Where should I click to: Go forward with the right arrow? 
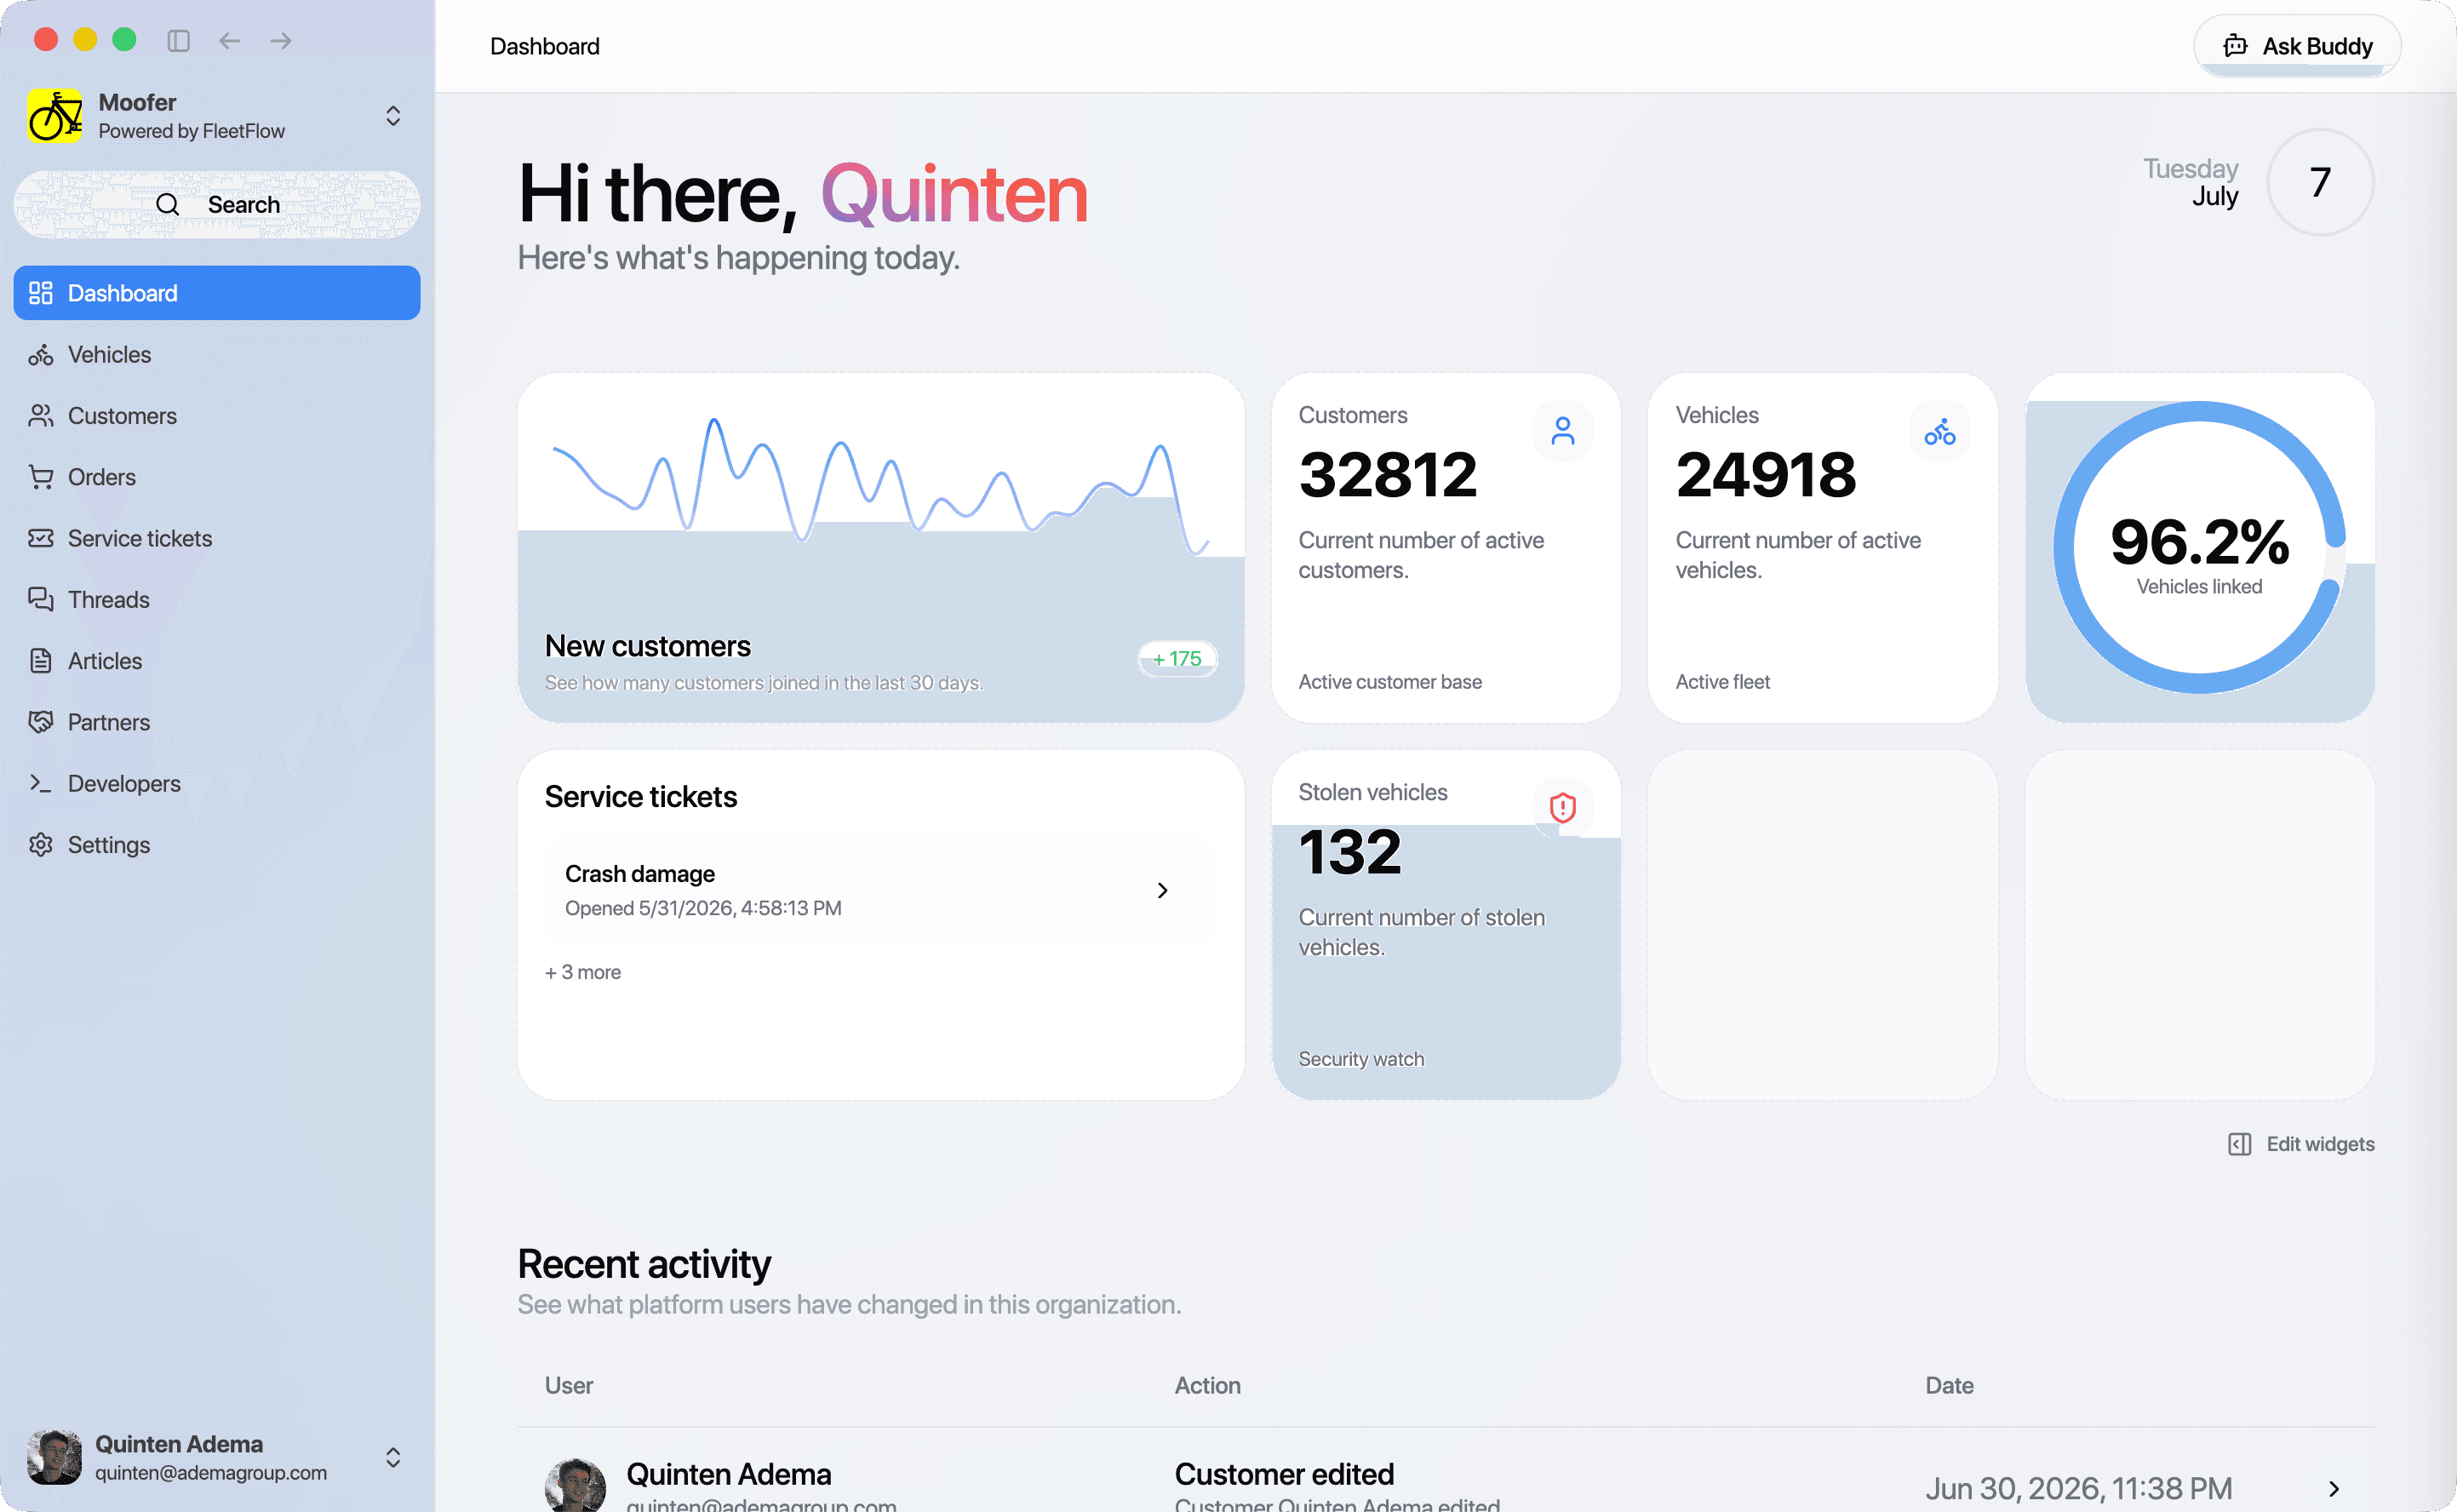coord(281,40)
